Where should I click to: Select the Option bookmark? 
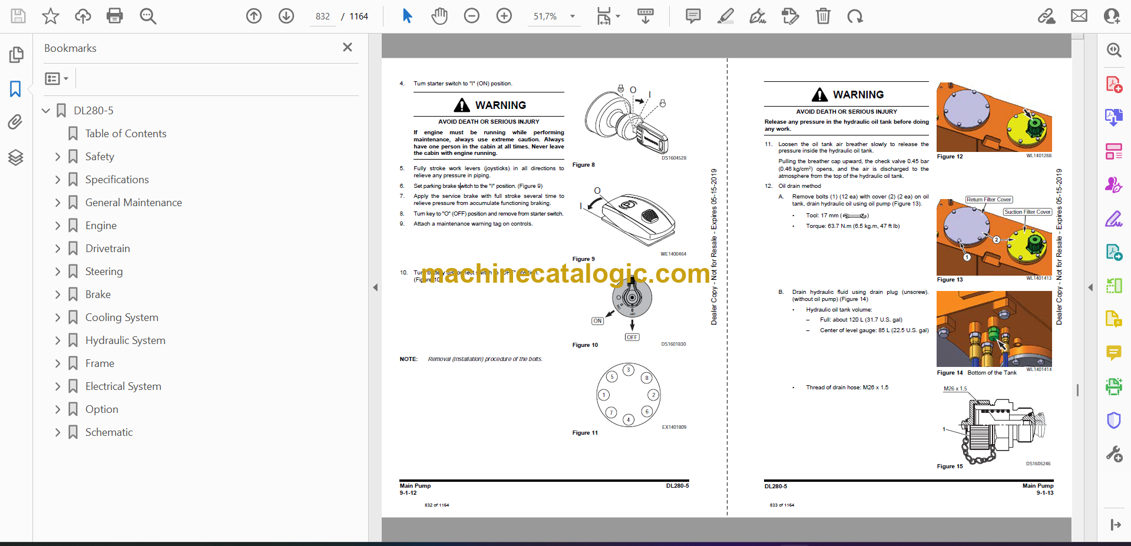click(101, 409)
